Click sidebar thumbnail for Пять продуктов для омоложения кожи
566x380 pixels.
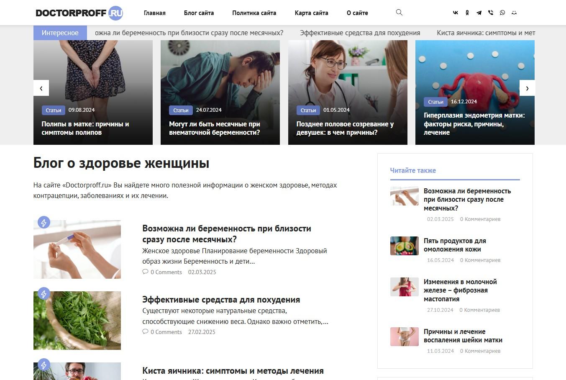tap(405, 246)
